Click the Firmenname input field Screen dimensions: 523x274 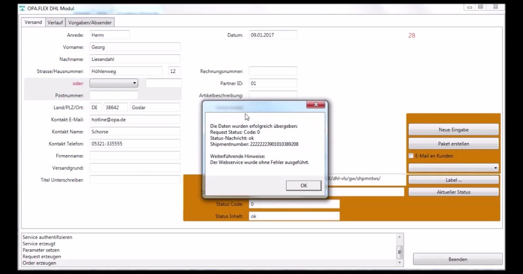point(135,155)
